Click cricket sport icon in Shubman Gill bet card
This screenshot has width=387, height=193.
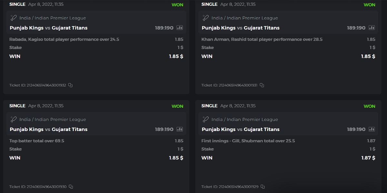pos(206,119)
